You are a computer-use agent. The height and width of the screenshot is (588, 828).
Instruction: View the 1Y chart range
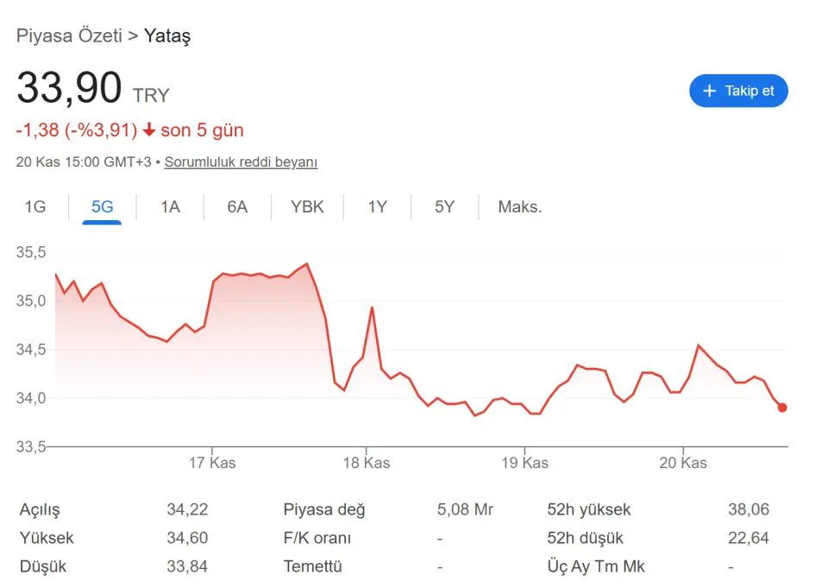(x=377, y=207)
